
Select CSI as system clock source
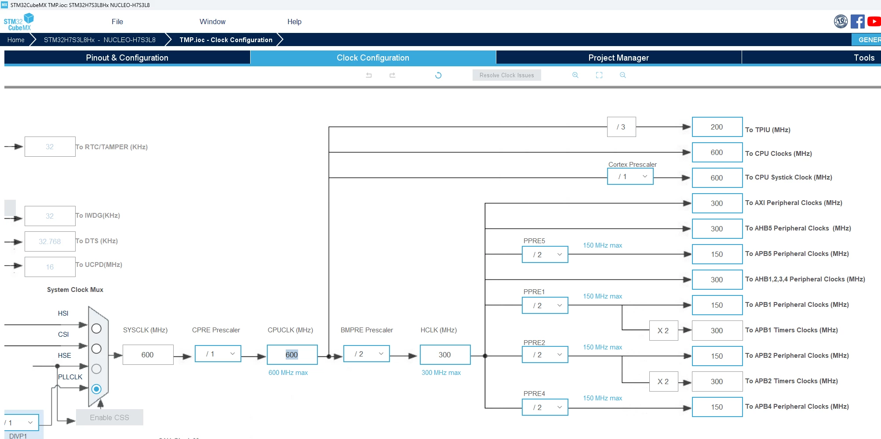96,349
